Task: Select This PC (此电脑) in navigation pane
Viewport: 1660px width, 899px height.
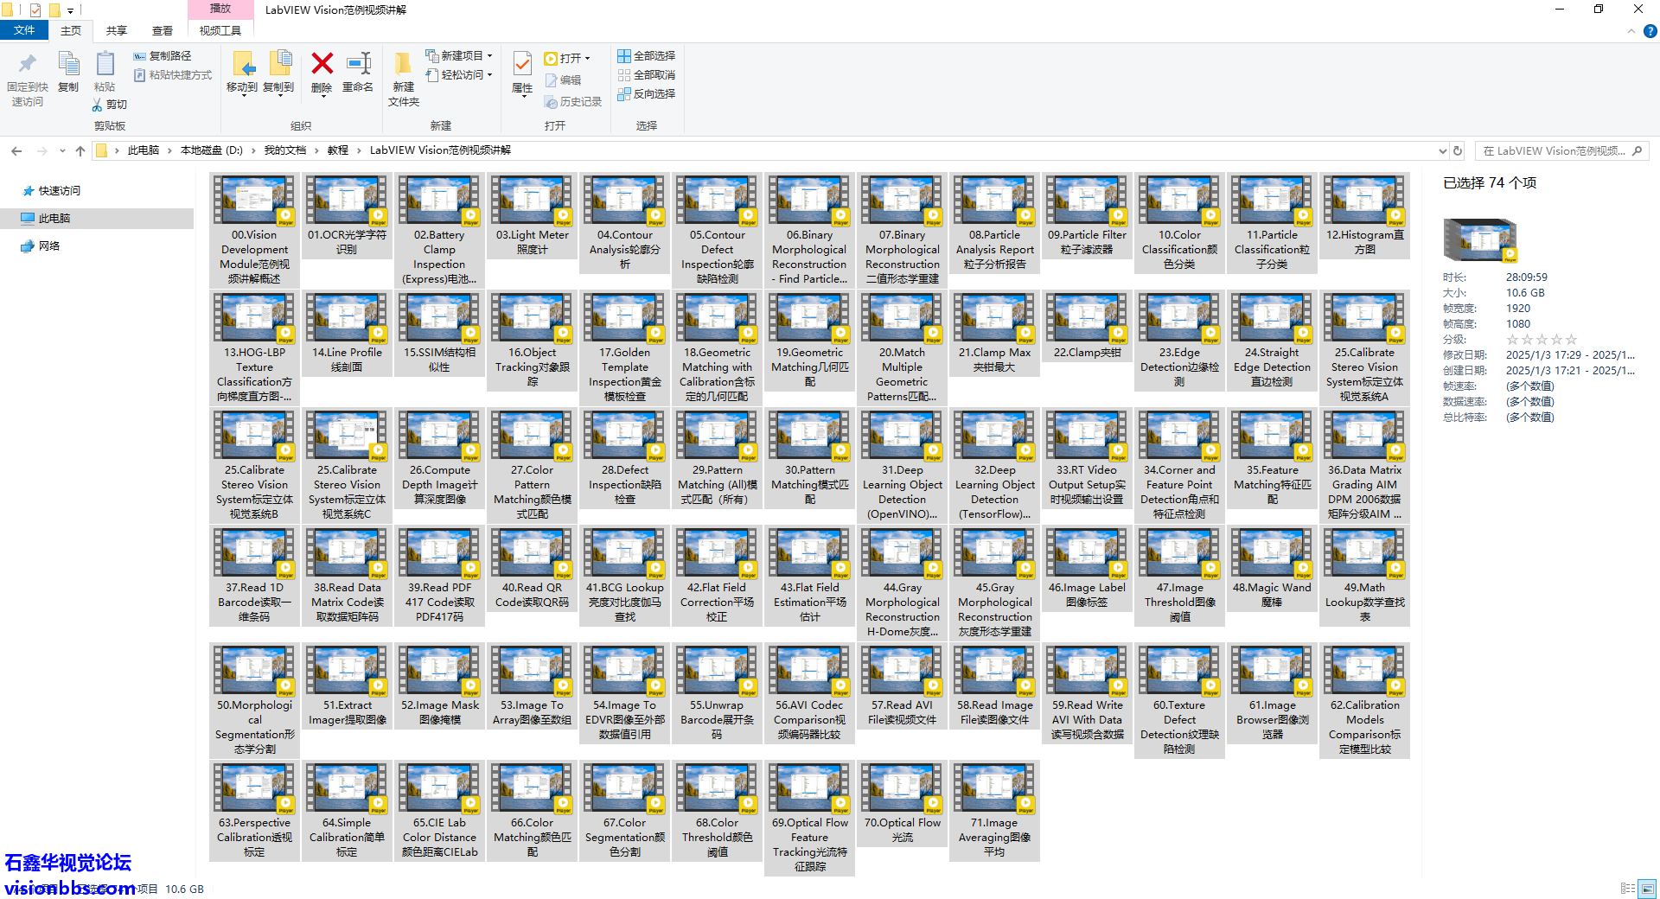Action: 54,219
